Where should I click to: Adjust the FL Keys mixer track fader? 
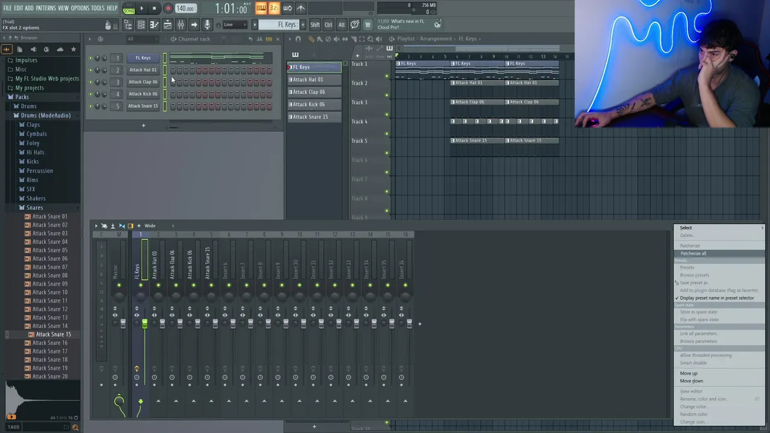(x=144, y=324)
